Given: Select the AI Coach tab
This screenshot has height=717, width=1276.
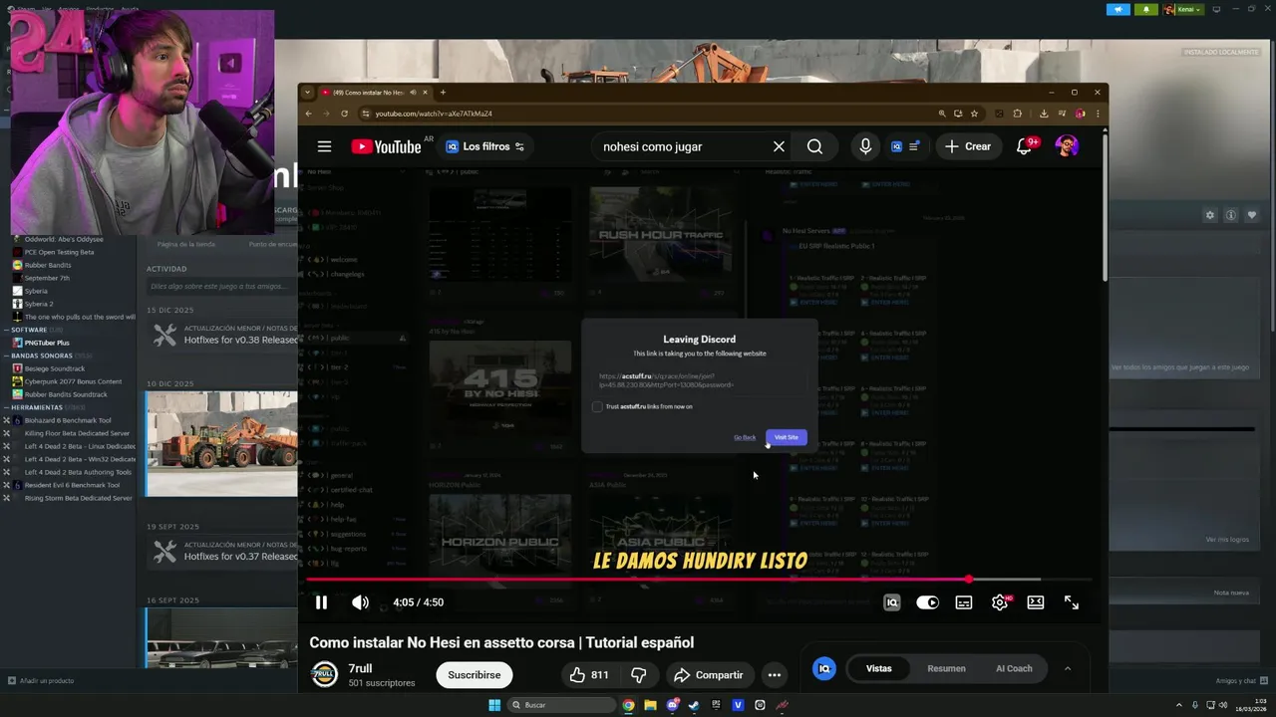Looking at the screenshot, I should (1014, 668).
